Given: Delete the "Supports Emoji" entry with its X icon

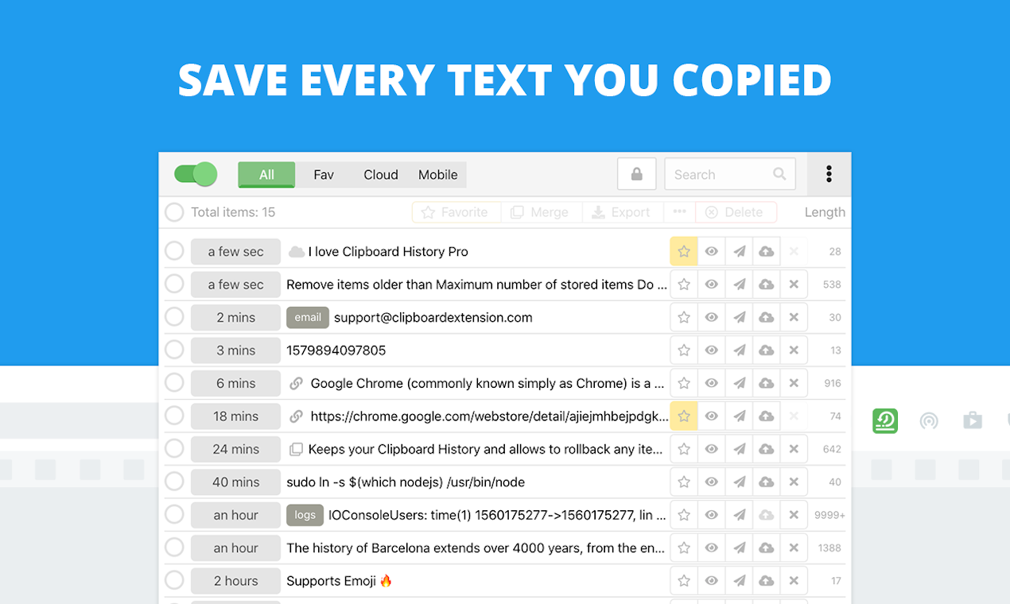Looking at the screenshot, I should click(x=794, y=581).
